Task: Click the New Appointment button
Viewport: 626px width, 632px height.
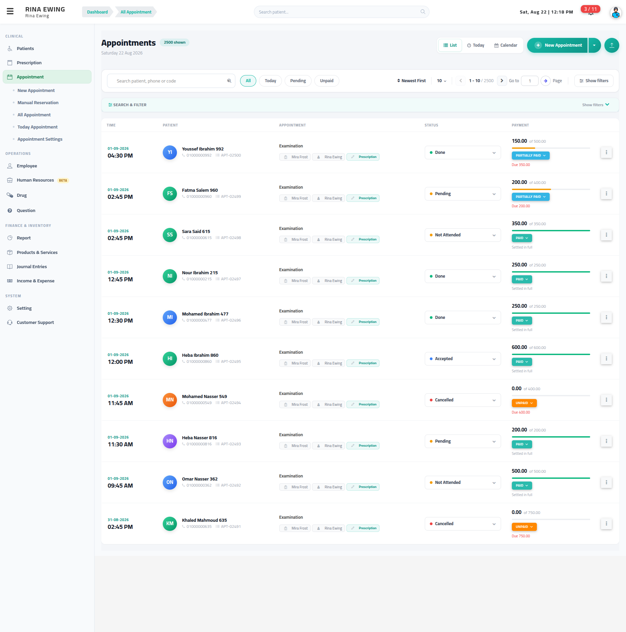Action: pyautogui.click(x=557, y=45)
